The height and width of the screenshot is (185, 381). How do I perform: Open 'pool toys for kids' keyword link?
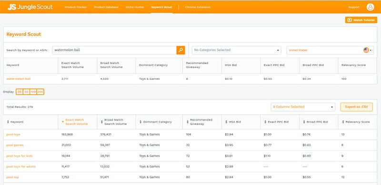pos(19,156)
